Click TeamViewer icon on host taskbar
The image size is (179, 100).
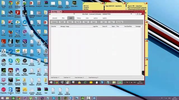[x=71, y=98]
